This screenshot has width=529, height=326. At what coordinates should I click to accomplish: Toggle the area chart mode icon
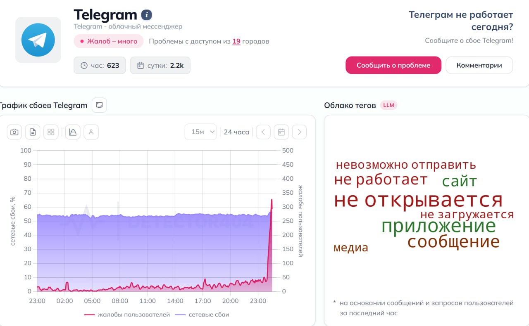[x=73, y=132]
